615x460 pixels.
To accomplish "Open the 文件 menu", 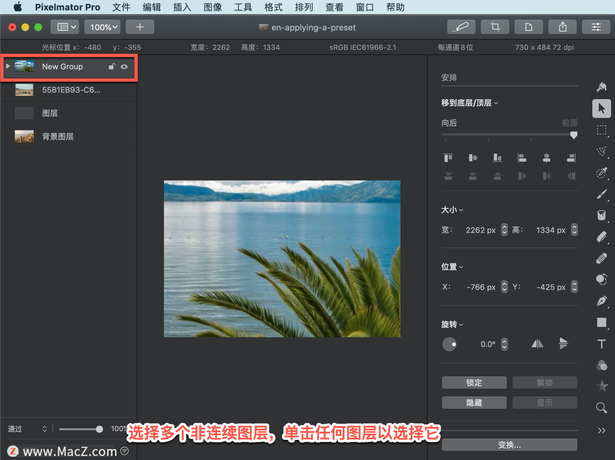I will click(121, 7).
